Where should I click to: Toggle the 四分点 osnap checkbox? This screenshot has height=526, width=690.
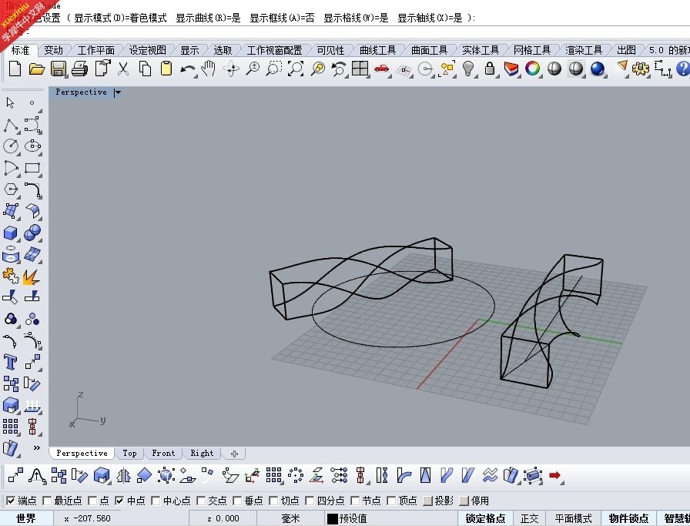click(310, 501)
